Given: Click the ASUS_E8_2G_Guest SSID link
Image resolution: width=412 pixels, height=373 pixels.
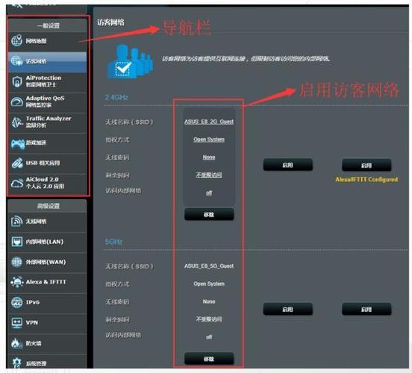Looking at the screenshot, I should coord(209,122).
